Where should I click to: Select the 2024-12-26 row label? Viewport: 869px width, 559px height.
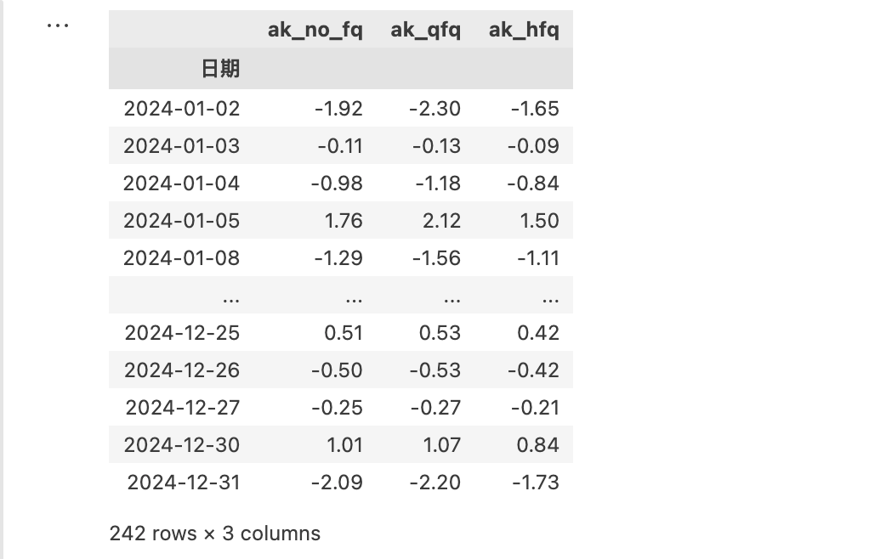coord(182,370)
